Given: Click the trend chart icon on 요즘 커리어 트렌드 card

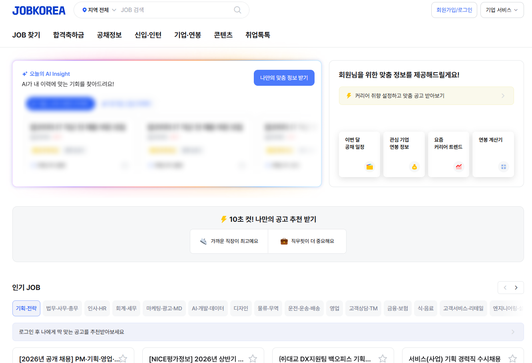Looking at the screenshot, I should pyautogui.click(x=459, y=167).
